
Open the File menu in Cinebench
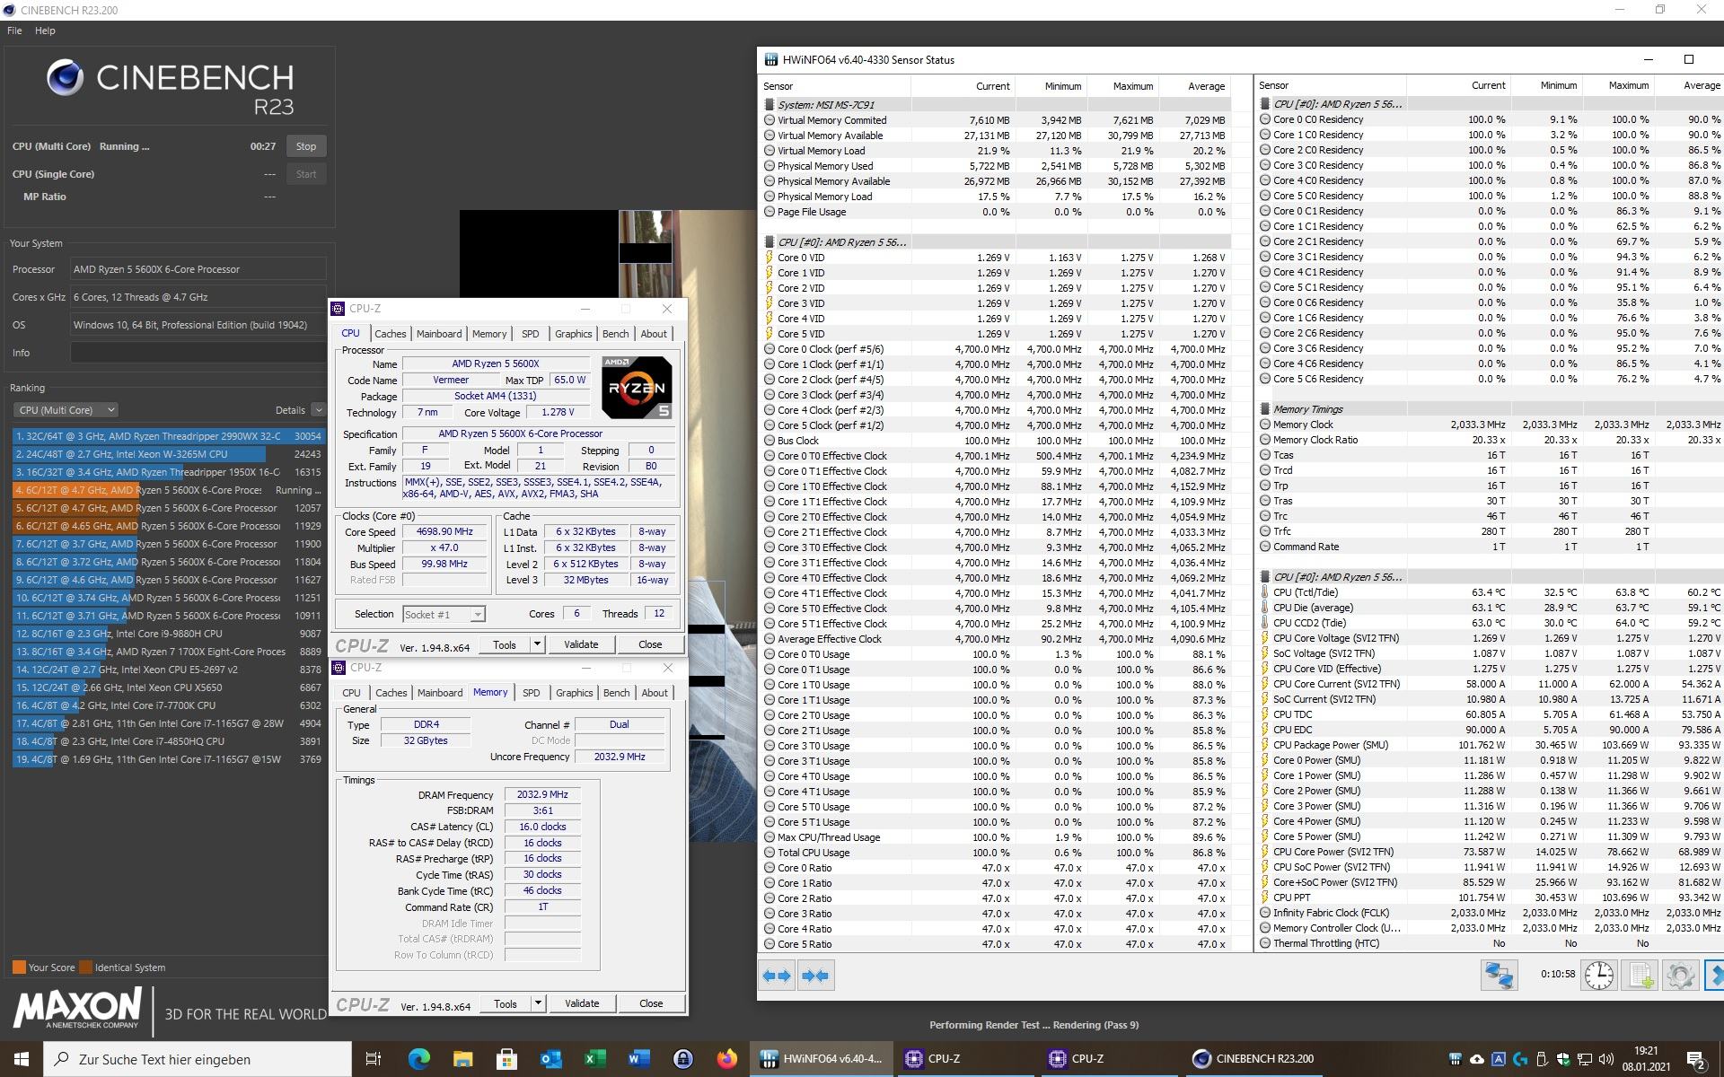pyautogui.click(x=14, y=31)
